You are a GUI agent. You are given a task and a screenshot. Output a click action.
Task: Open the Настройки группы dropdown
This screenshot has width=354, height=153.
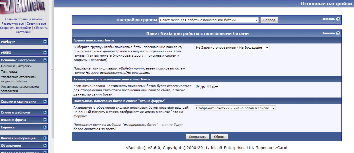[208, 20]
